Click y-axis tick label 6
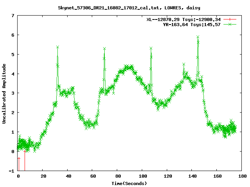Viewport: 250px width, 187px height. point(13,35)
